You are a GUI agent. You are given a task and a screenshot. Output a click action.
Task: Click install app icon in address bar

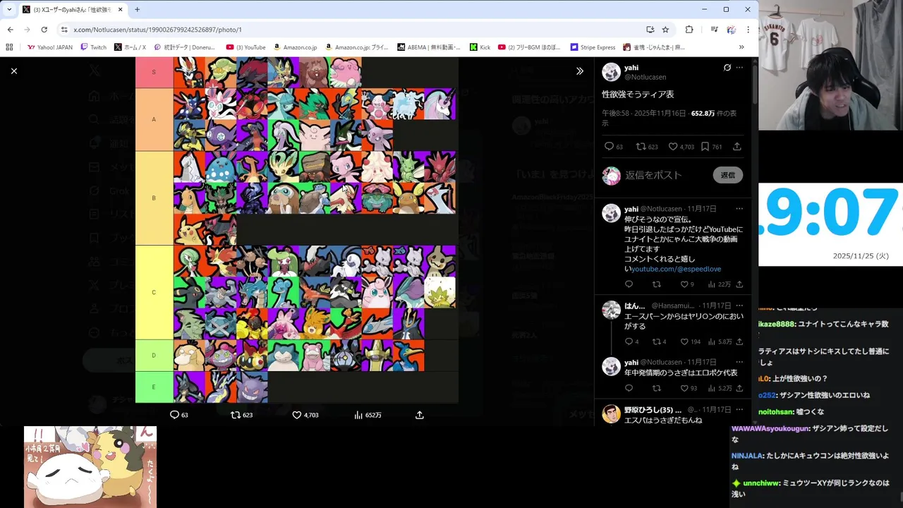click(x=650, y=30)
